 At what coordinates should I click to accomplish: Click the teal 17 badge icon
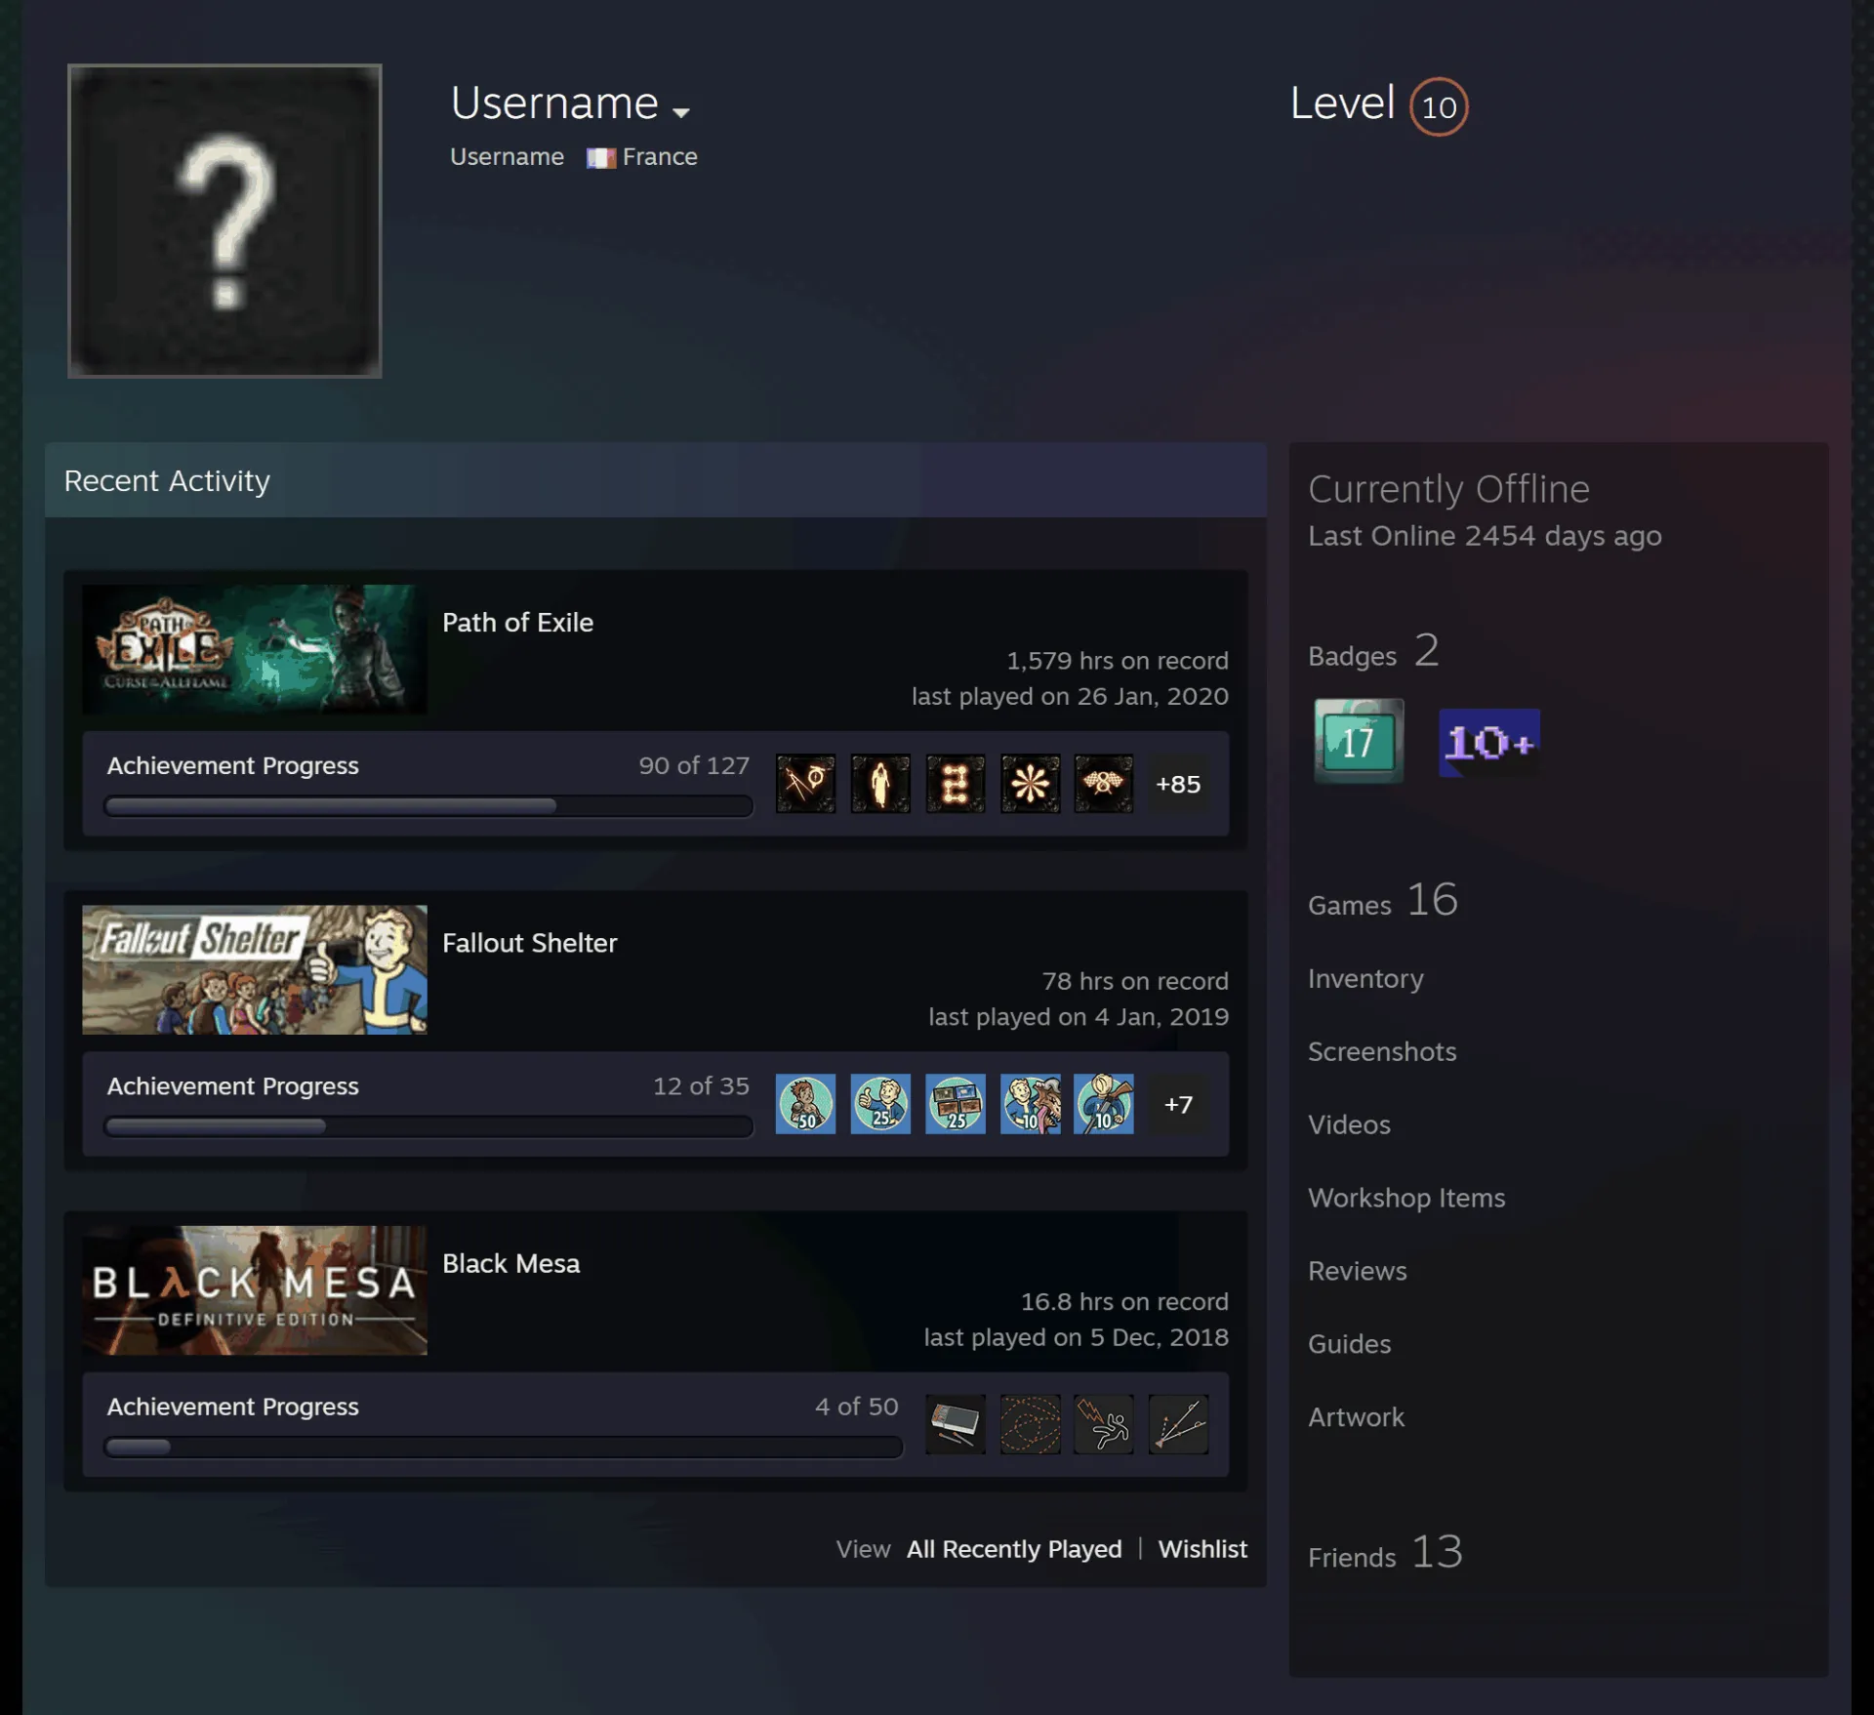(1359, 741)
